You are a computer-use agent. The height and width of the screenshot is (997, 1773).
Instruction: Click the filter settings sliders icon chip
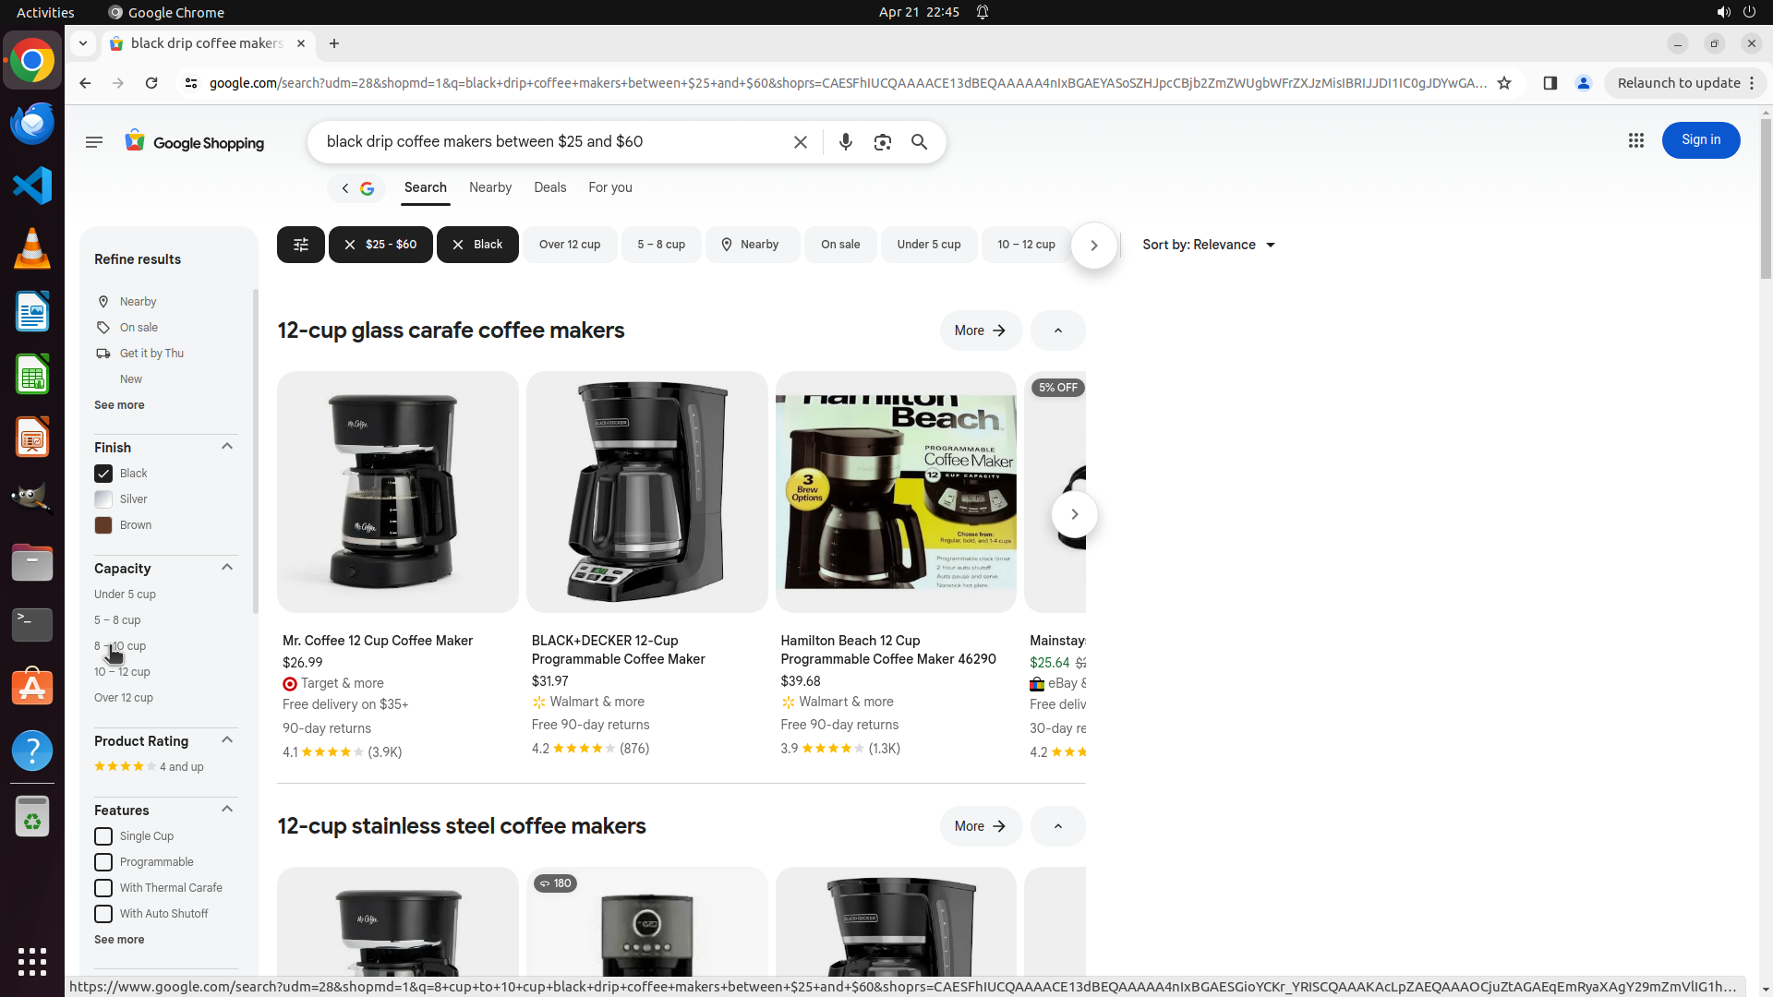(x=300, y=245)
